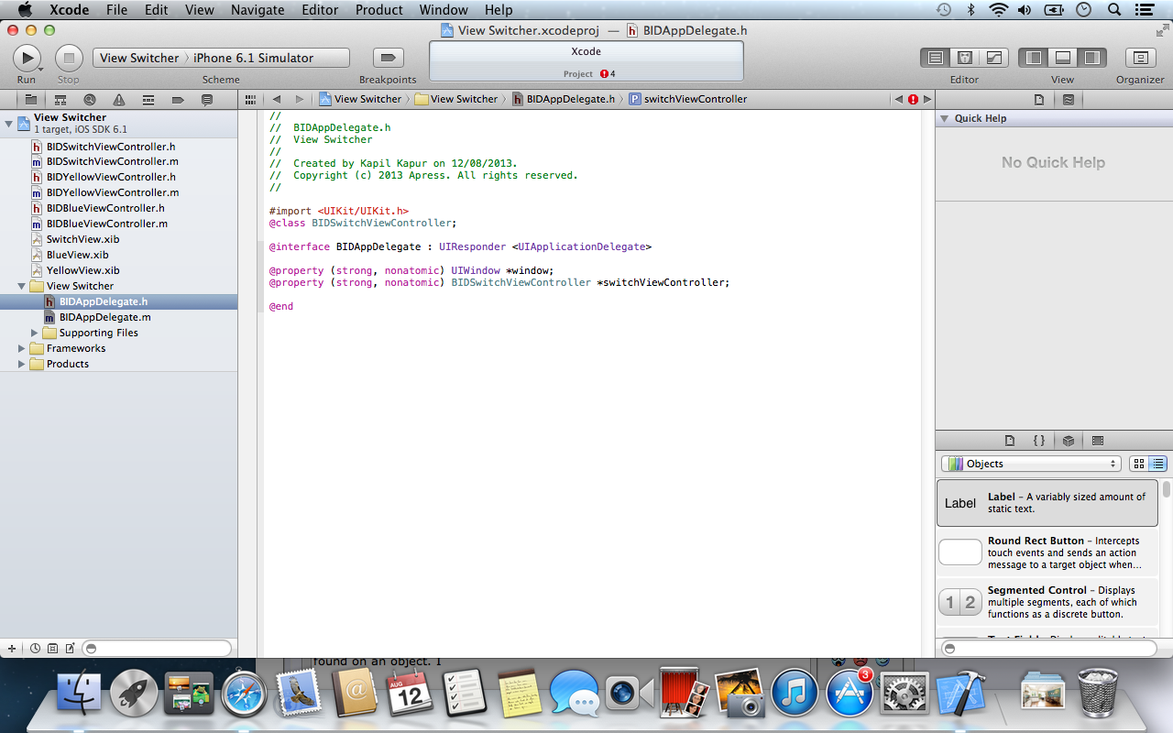Show the Object library
This screenshot has width=1173, height=733.
pyautogui.click(x=1069, y=441)
